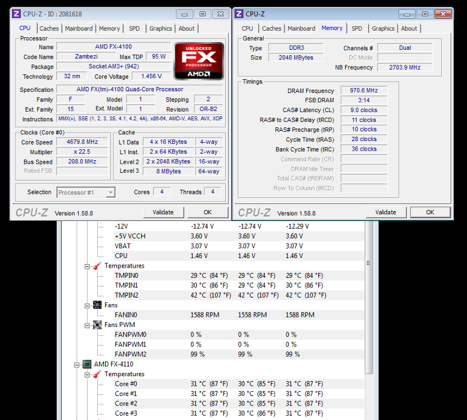The image size is (467, 420).
Task: Maximize the left CPU-Z window
Action: (x=202, y=14)
